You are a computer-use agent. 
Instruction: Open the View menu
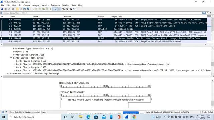point(14,5)
